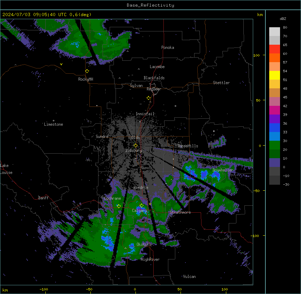Click the Ponoka city label

(x=168, y=47)
